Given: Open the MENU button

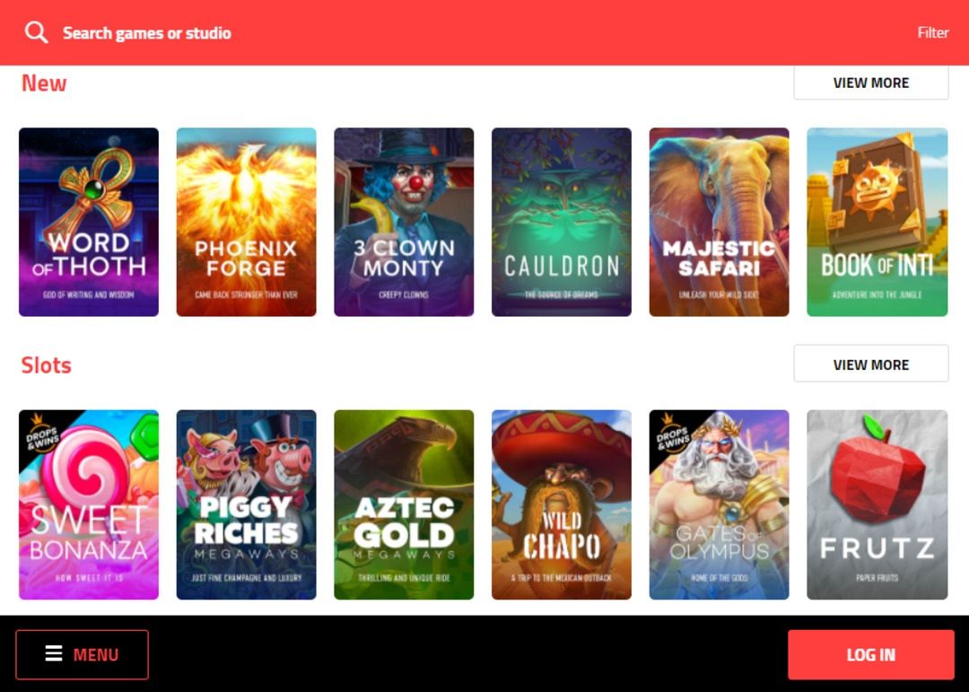Looking at the screenshot, I should pos(83,654).
